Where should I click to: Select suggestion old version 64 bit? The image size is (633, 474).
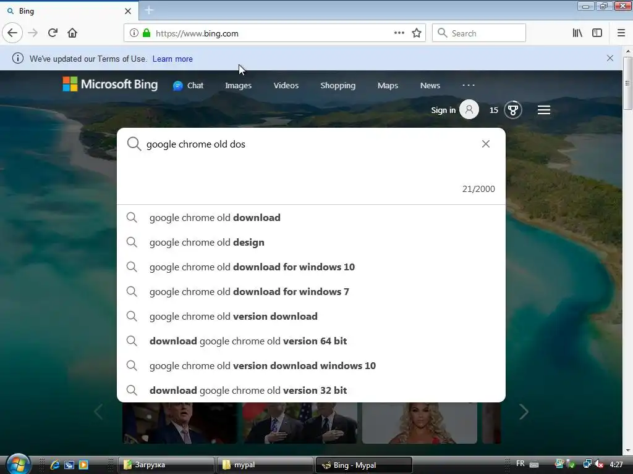click(x=311, y=341)
